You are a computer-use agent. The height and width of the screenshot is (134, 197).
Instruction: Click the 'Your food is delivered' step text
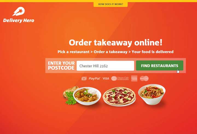152,52
